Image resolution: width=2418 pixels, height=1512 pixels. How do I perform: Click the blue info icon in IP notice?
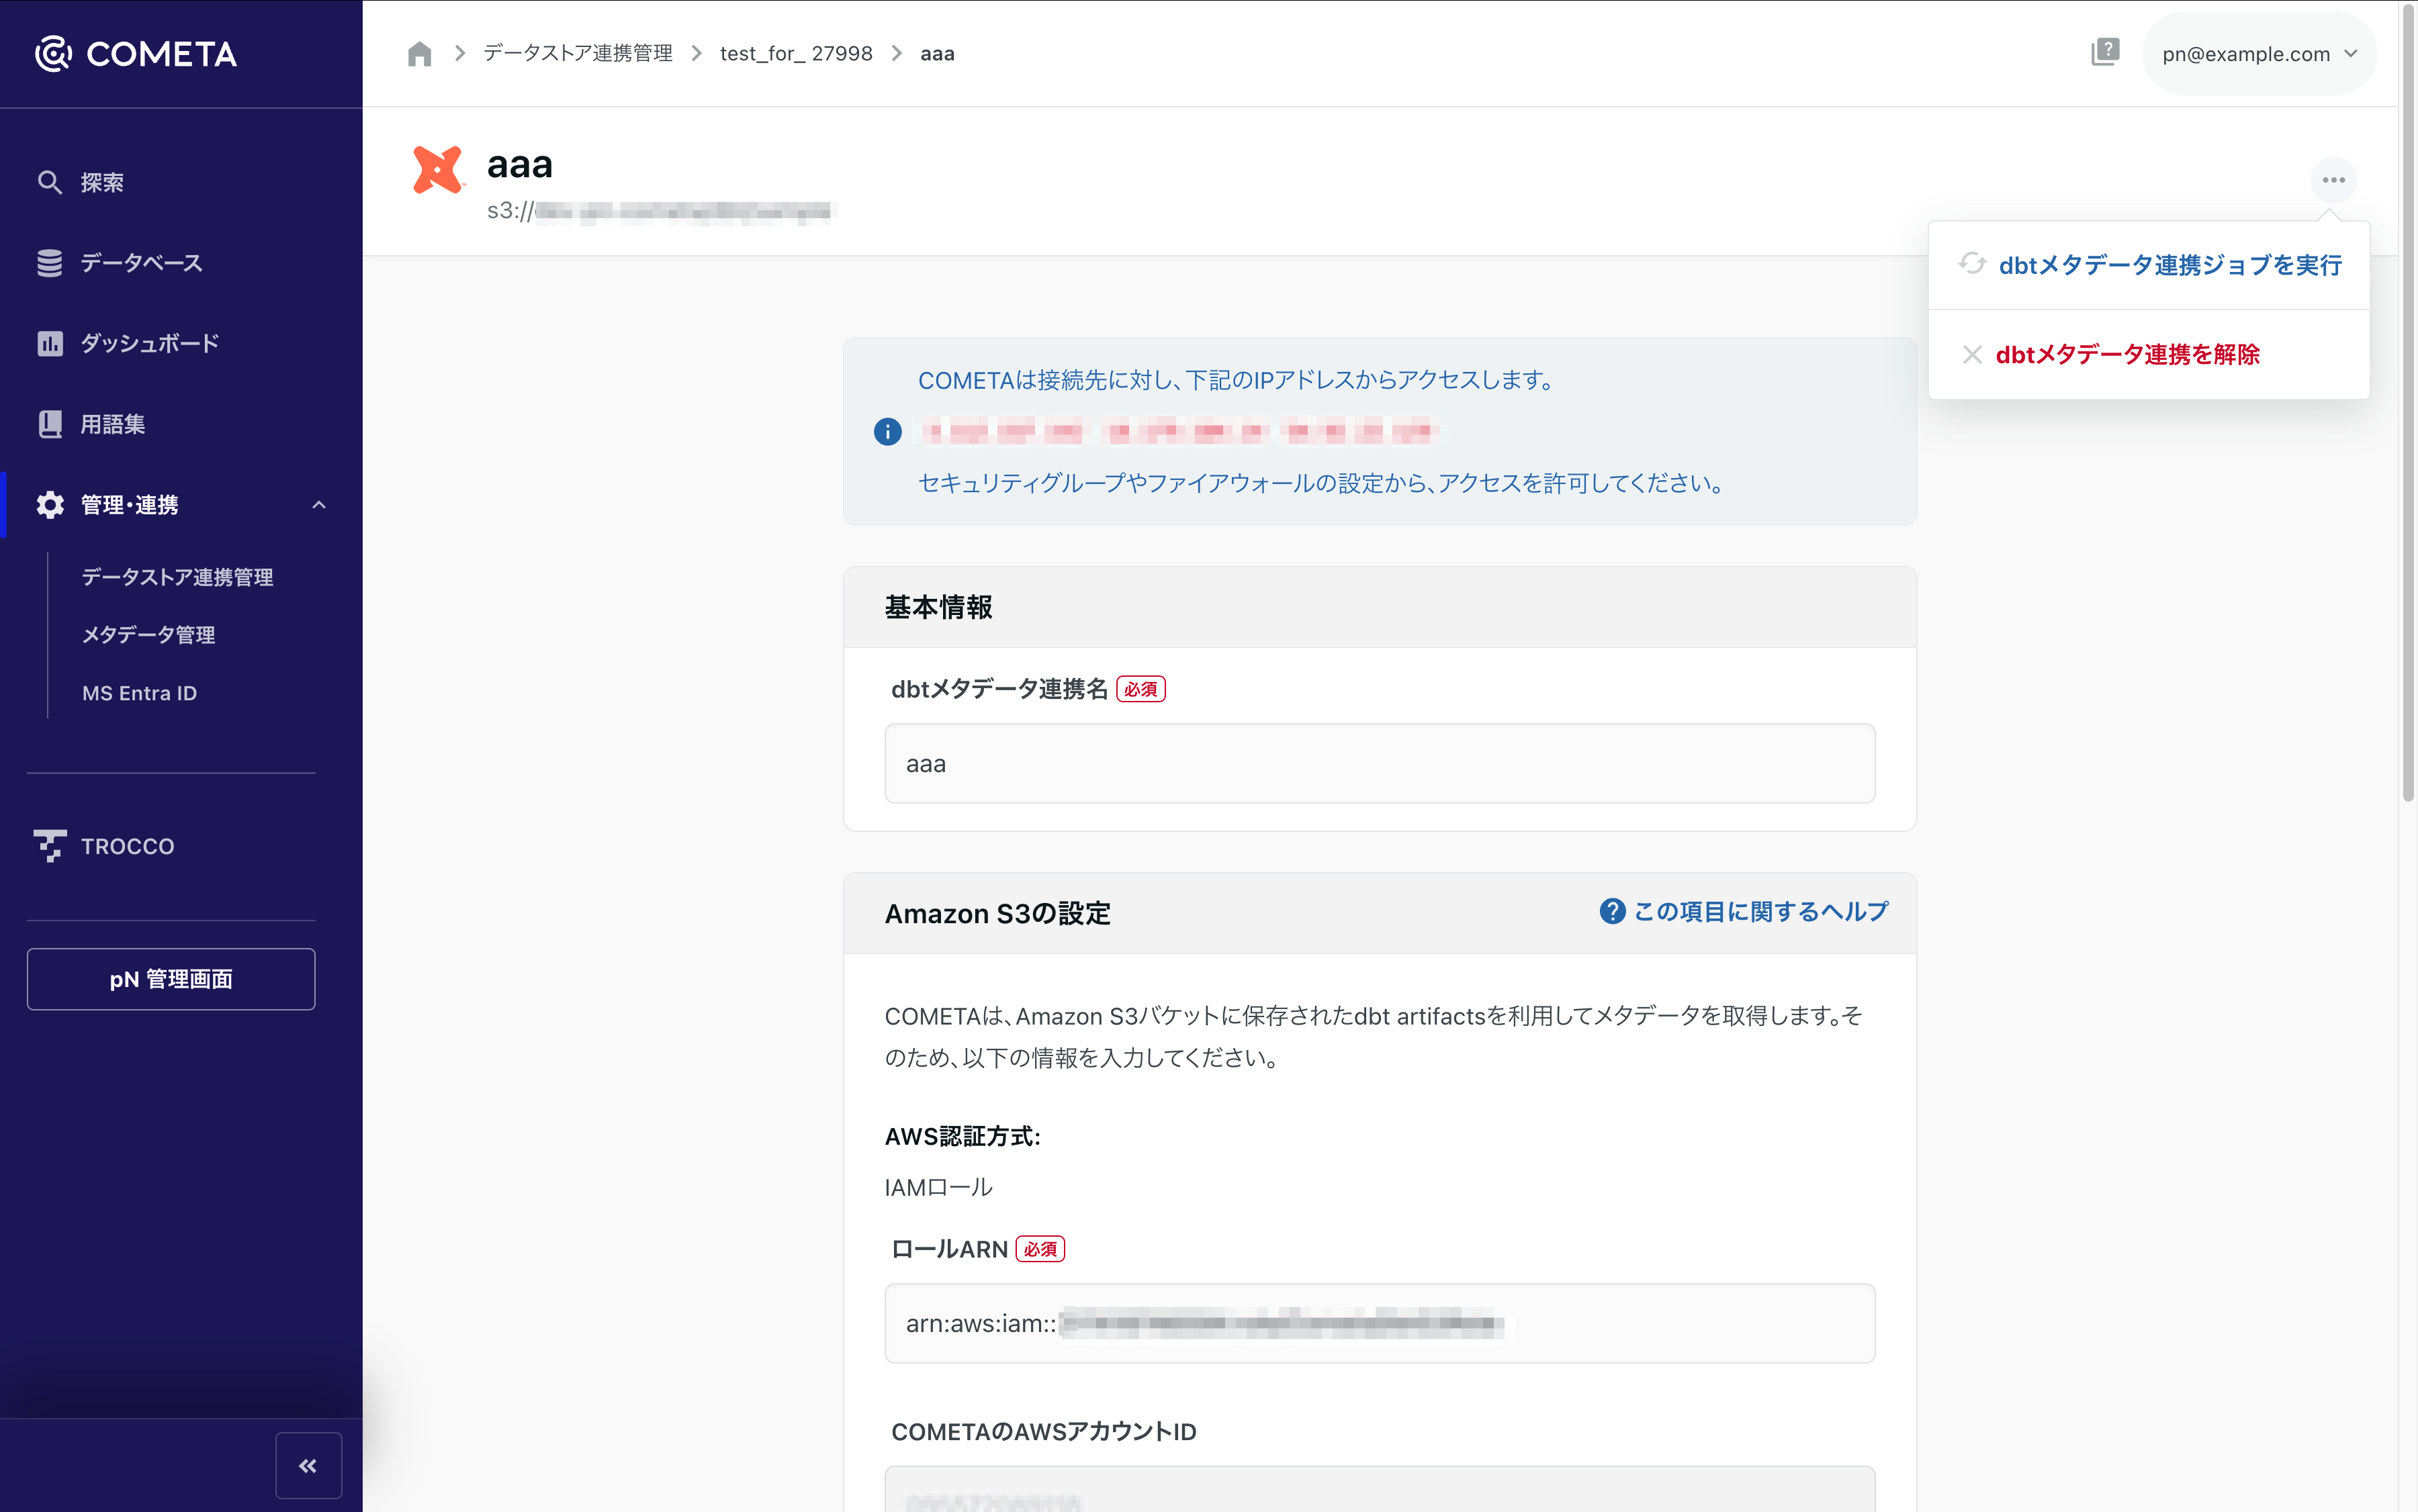point(887,432)
